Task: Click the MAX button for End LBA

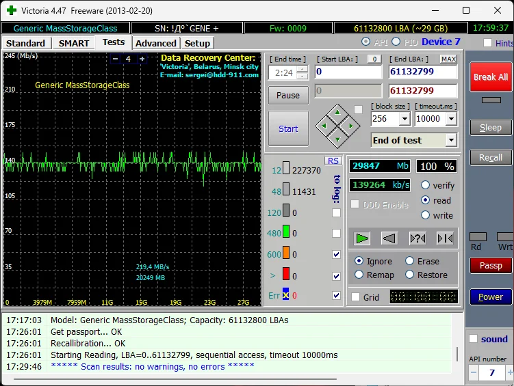Action: pyautogui.click(x=448, y=59)
